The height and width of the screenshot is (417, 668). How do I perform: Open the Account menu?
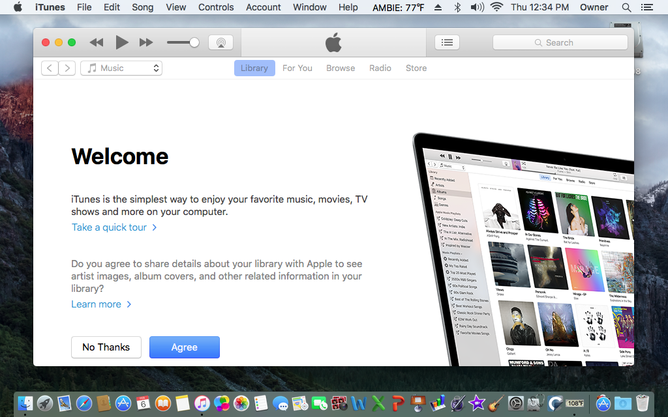pos(264,7)
